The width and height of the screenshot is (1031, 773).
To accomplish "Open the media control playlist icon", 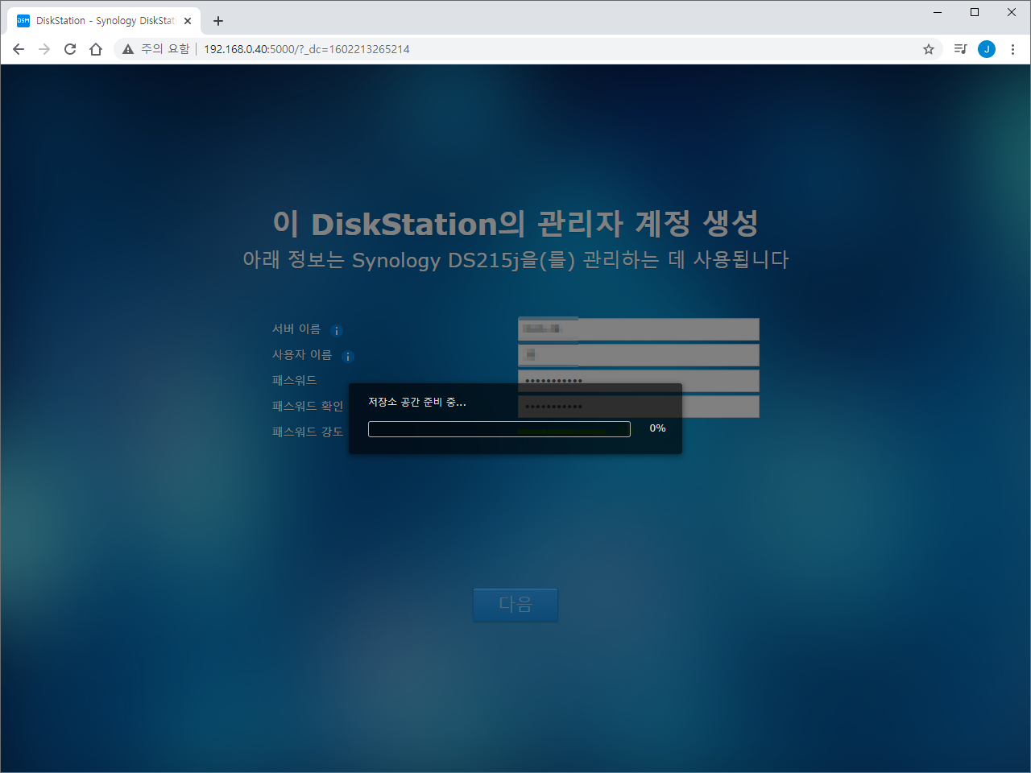I will point(960,49).
